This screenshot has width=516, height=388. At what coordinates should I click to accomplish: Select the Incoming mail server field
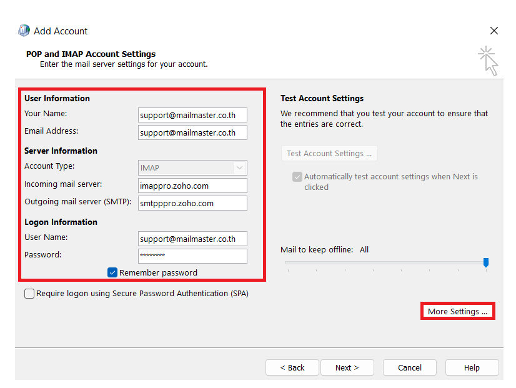tap(192, 186)
